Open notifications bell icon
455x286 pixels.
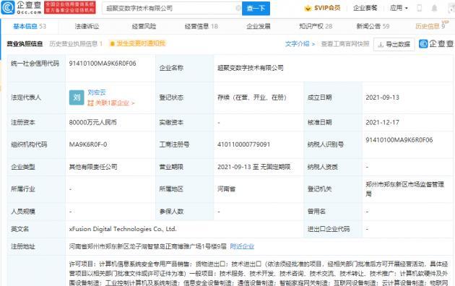coord(434,8)
